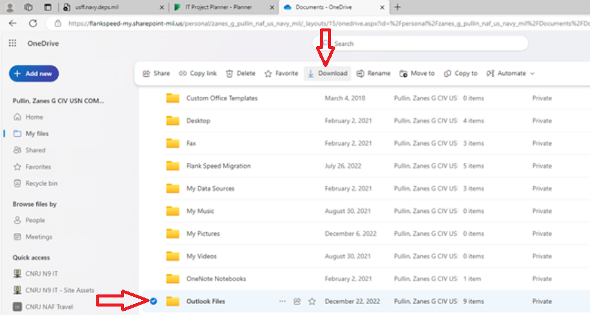Image resolution: width=590 pixels, height=315 pixels.
Task: Click the 'July 26, 2022' modified date
Action: click(x=343, y=166)
